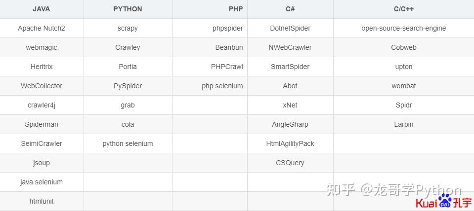474x211 pixels.
Task: Click the DotnetSpider cell
Action: 290,28
